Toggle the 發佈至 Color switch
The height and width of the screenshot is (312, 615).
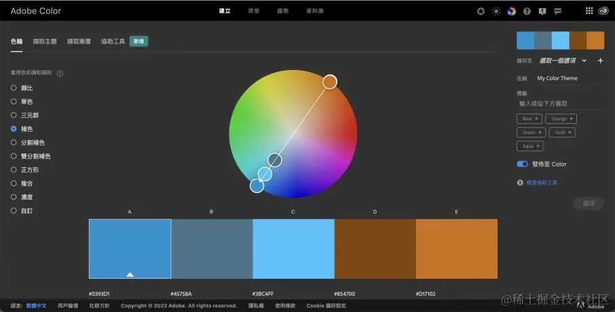click(522, 164)
